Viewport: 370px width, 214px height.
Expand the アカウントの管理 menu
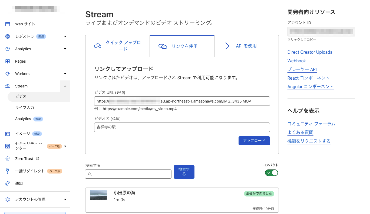65,199
